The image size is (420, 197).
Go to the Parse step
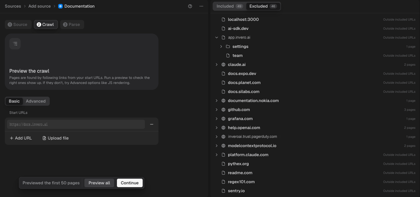[x=72, y=25]
